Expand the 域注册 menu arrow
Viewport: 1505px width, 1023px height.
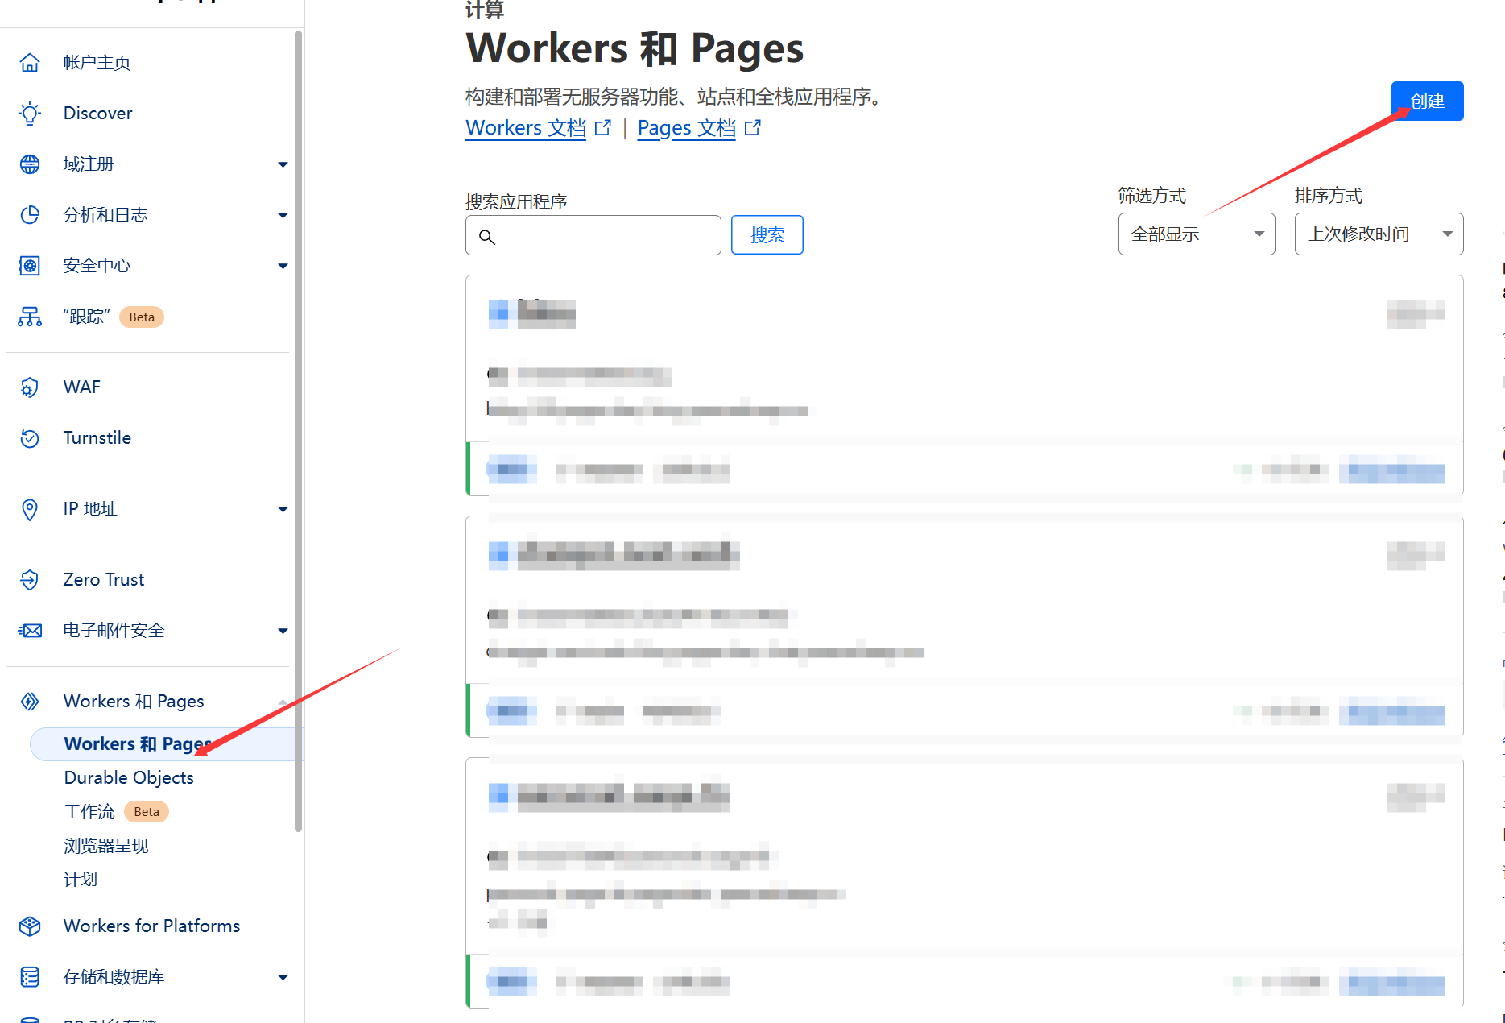coord(283,164)
